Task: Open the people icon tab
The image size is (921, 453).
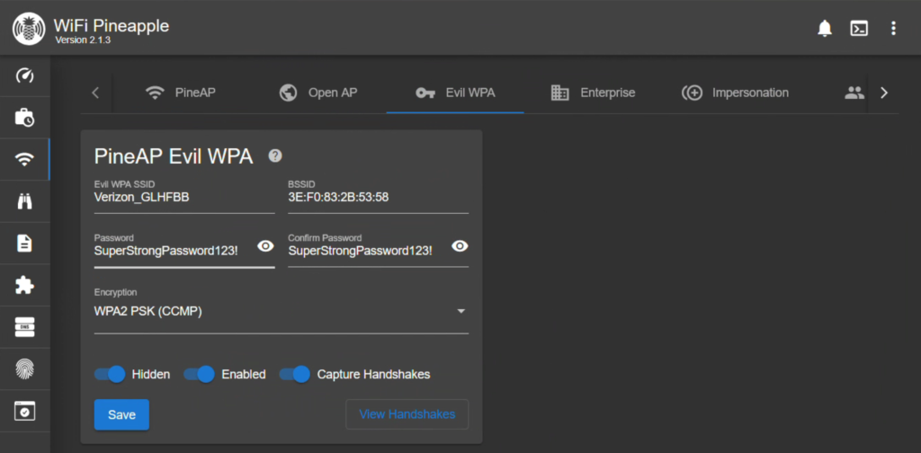Action: pyautogui.click(x=854, y=93)
